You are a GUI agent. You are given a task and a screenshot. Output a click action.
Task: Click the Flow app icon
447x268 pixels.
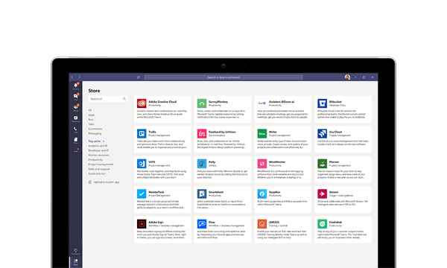click(x=202, y=224)
